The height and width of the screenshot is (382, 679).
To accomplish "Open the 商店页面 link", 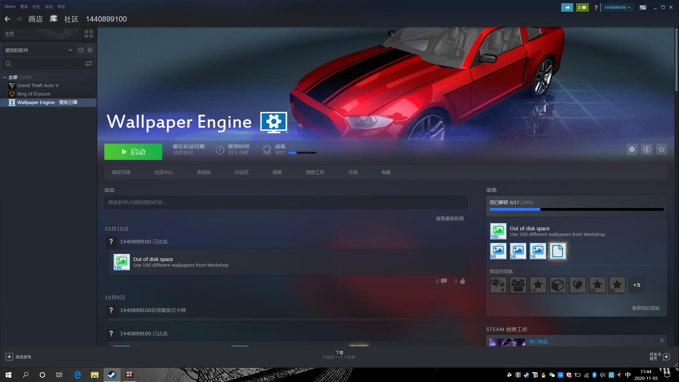I will pyautogui.click(x=121, y=172).
